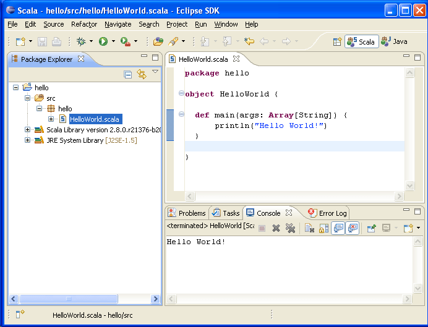Click the Clear Console icon
The image size is (428, 327).
point(309,228)
